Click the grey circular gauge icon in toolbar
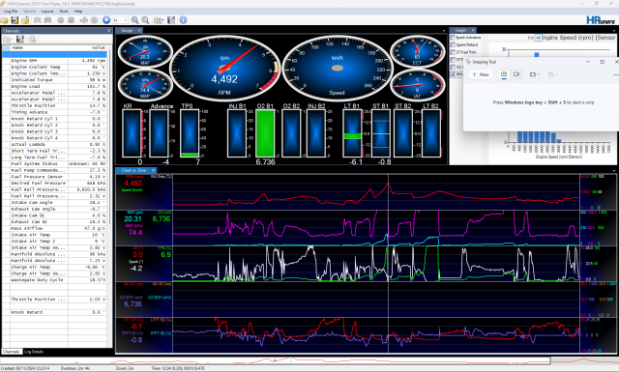 [x=95, y=19]
